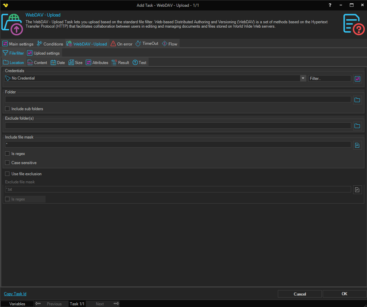Toggle the Is regex checkbox under Include file mask
The image size is (367, 307).
(x=7, y=154)
